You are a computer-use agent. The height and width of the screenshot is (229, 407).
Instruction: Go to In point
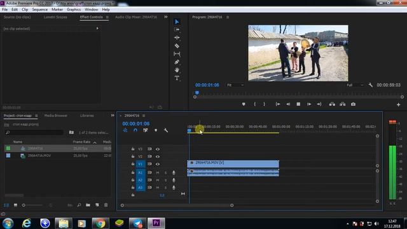pos(278,104)
